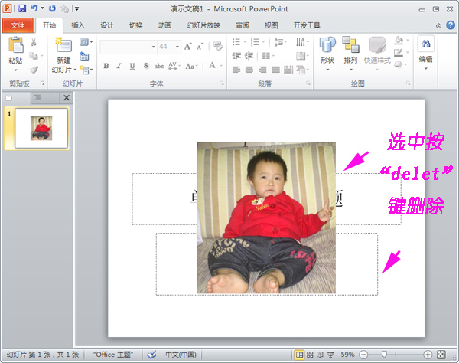Toggle underline formatting
Viewport: 459px width, 363px height.
(132, 66)
